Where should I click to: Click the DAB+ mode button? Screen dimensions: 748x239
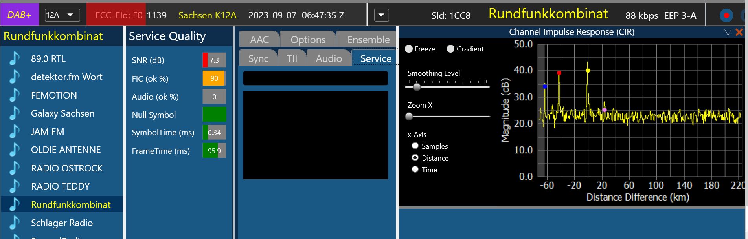click(x=19, y=15)
